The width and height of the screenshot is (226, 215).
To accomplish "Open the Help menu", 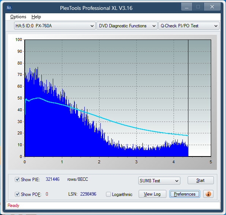I will point(36,17).
